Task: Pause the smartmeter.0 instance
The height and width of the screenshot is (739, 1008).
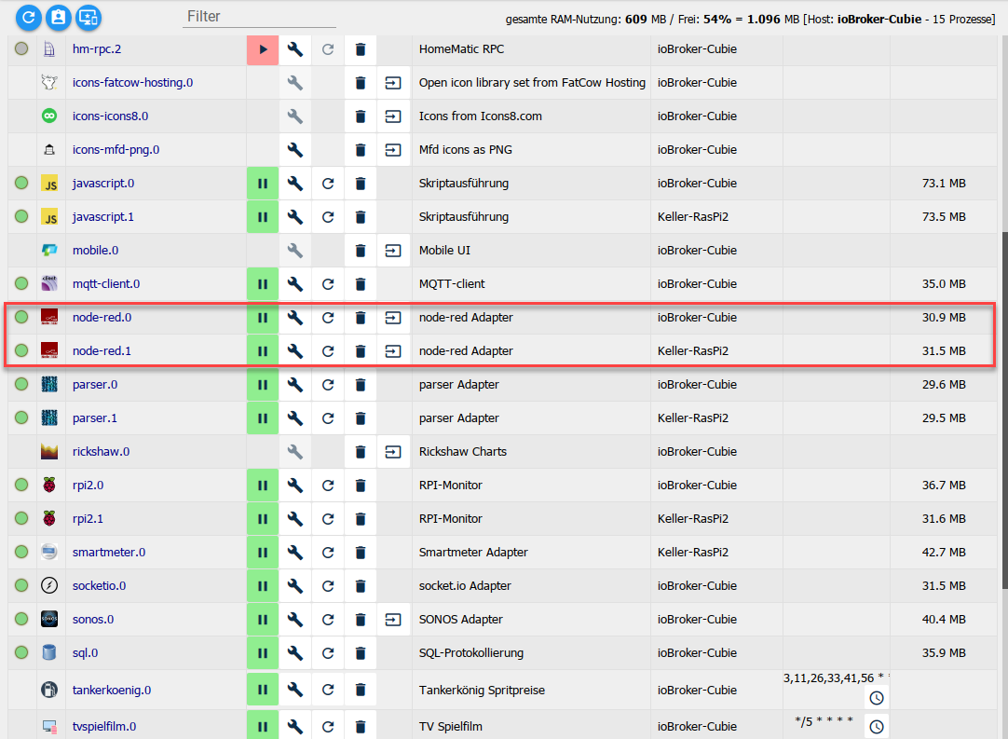Action: [x=263, y=553]
